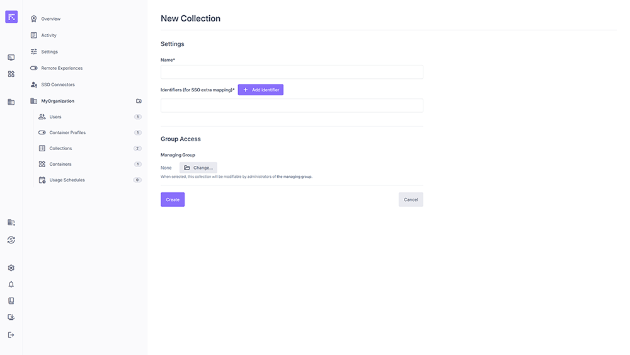
Task: Open the cast screen icon in left rail
Action: 11,57
